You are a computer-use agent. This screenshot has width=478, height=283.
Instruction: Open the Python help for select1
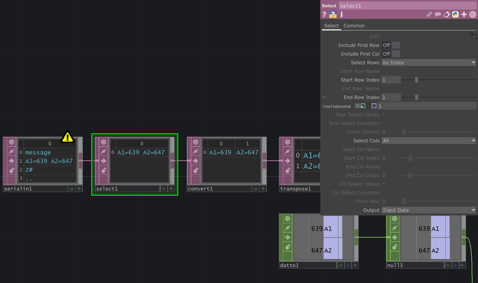pos(333,14)
